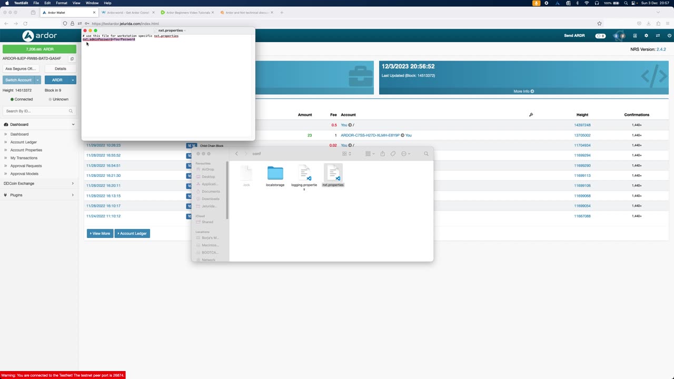
Task: Click the Account Ledger button below table
Action: [x=132, y=233]
